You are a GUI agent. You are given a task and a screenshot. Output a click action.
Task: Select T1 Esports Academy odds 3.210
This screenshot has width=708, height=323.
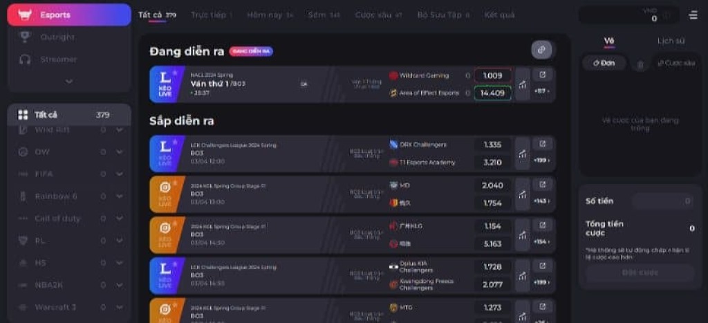492,163
